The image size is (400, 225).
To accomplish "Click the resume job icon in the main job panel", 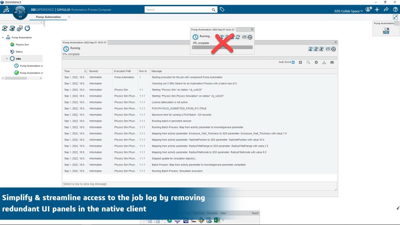I will point(310,49).
